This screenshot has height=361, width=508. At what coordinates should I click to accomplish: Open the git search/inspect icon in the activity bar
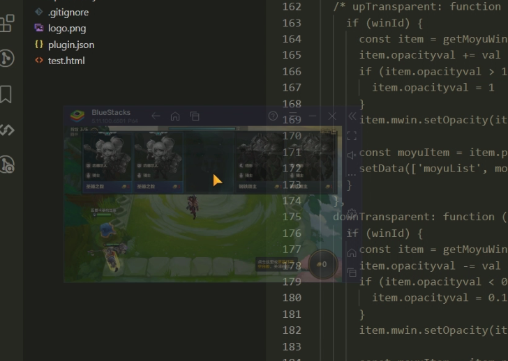pyautogui.click(x=7, y=164)
